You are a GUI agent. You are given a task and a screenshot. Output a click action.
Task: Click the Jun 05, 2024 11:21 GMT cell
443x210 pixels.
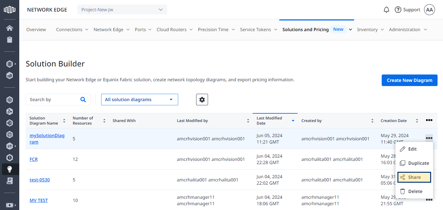[x=269, y=139]
